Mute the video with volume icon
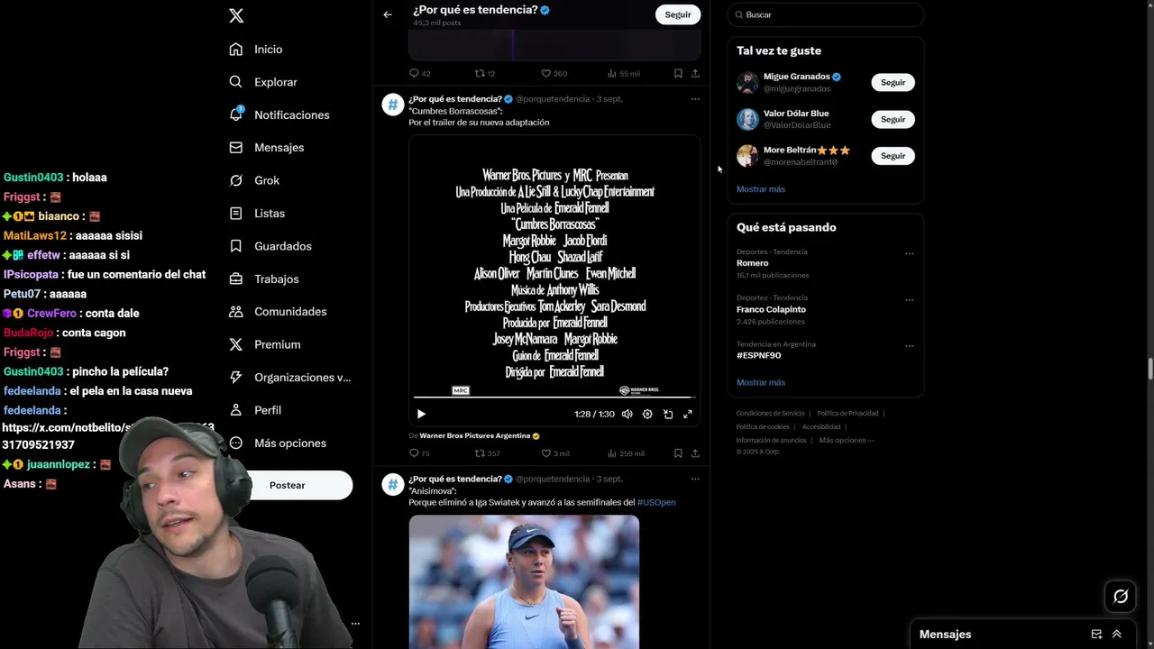 (627, 414)
